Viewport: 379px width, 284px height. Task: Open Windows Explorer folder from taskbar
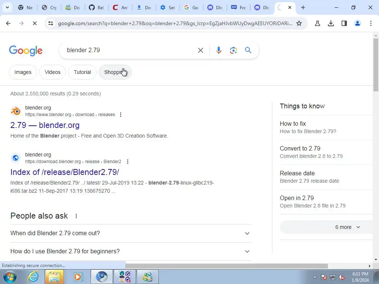[54, 277]
